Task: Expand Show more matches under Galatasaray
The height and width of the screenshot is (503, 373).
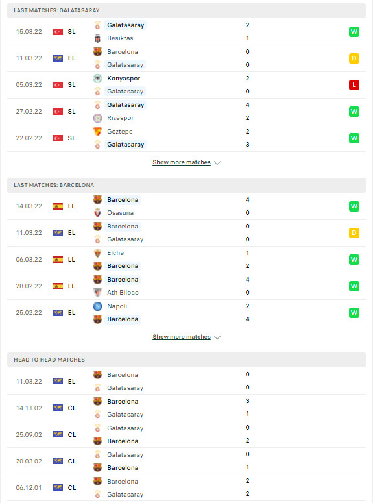Action: tap(182, 162)
